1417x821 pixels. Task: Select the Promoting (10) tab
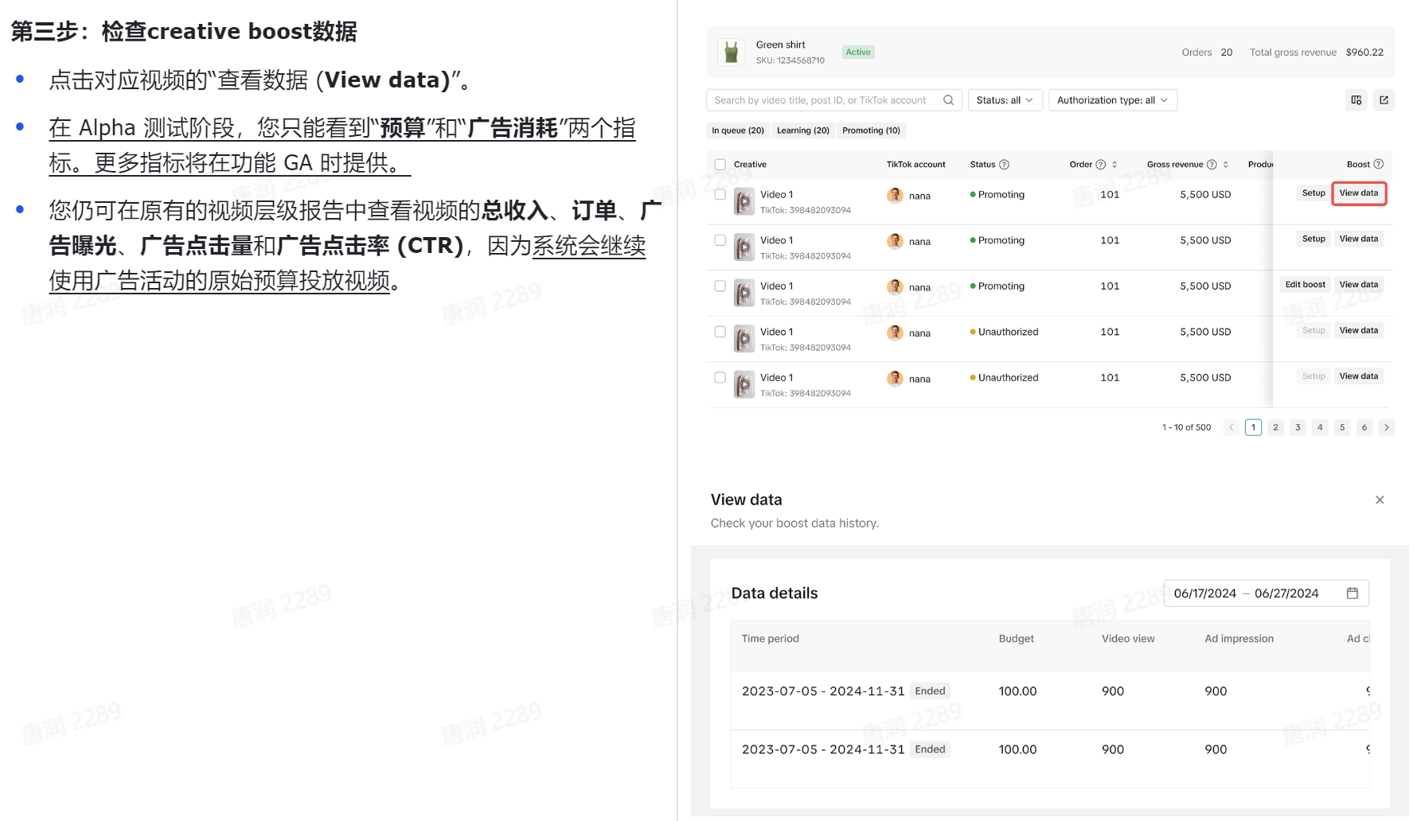(x=871, y=130)
